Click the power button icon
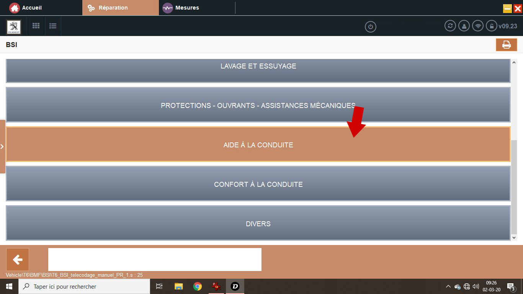Image resolution: width=523 pixels, height=294 pixels. pyautogui.click(x=370, y=27)
